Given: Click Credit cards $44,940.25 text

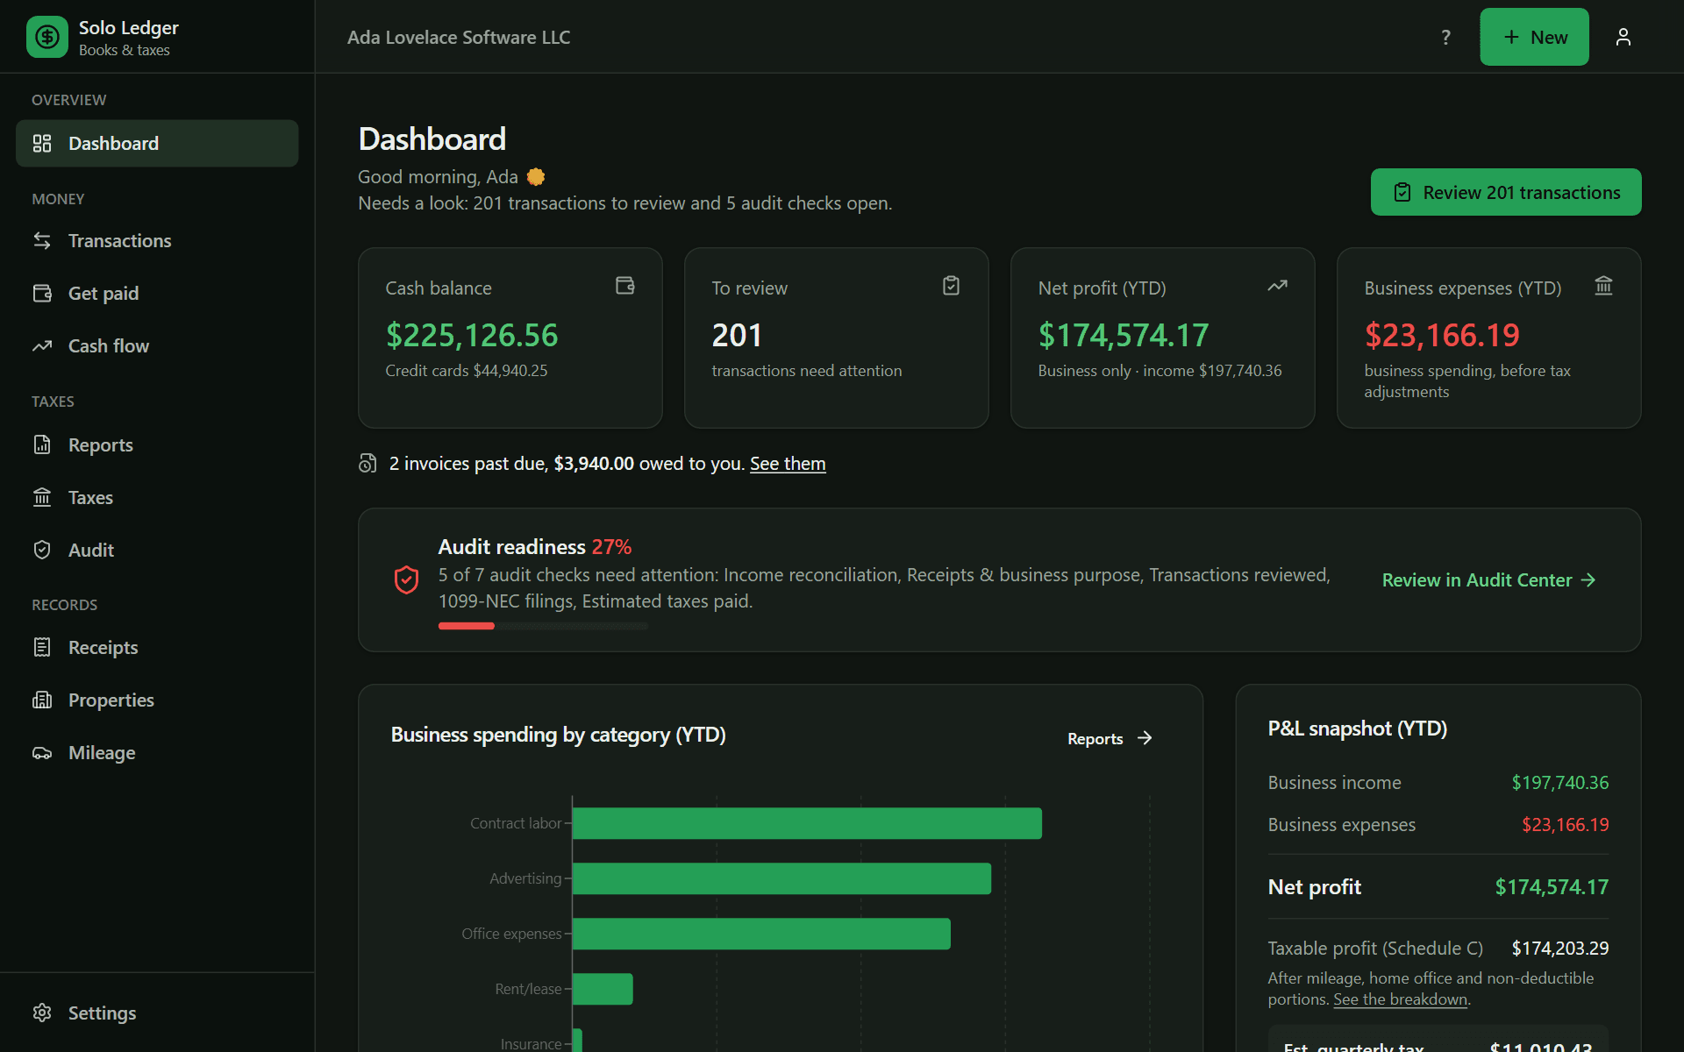Looking at the screenshot, I should [467, 371].
